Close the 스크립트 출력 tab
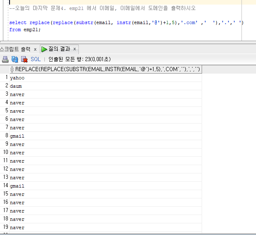The height and width of the screenshot is (235, 256). click(x=35, y=49)
